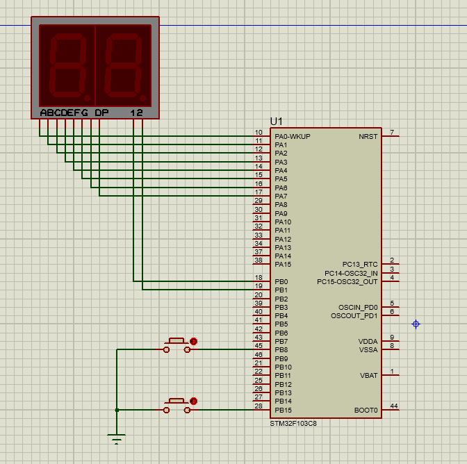
Task: Click the U1 component reference label
Action: click(x=276, y=122)
